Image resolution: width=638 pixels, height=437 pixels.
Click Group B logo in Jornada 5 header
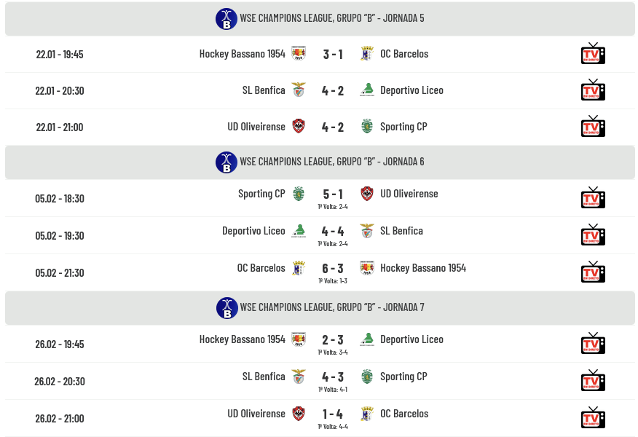pos(227,18)
